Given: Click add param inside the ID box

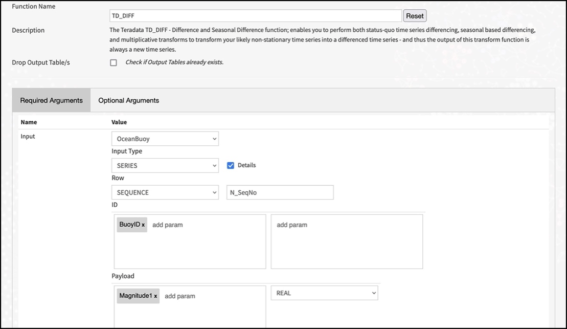Looking at the screenshot, I should (x=169, y=224).
